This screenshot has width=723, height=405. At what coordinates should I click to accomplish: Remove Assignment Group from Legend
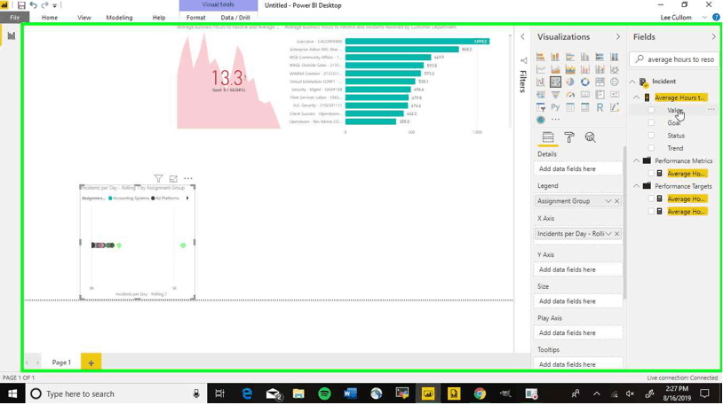tap(617, 201)
